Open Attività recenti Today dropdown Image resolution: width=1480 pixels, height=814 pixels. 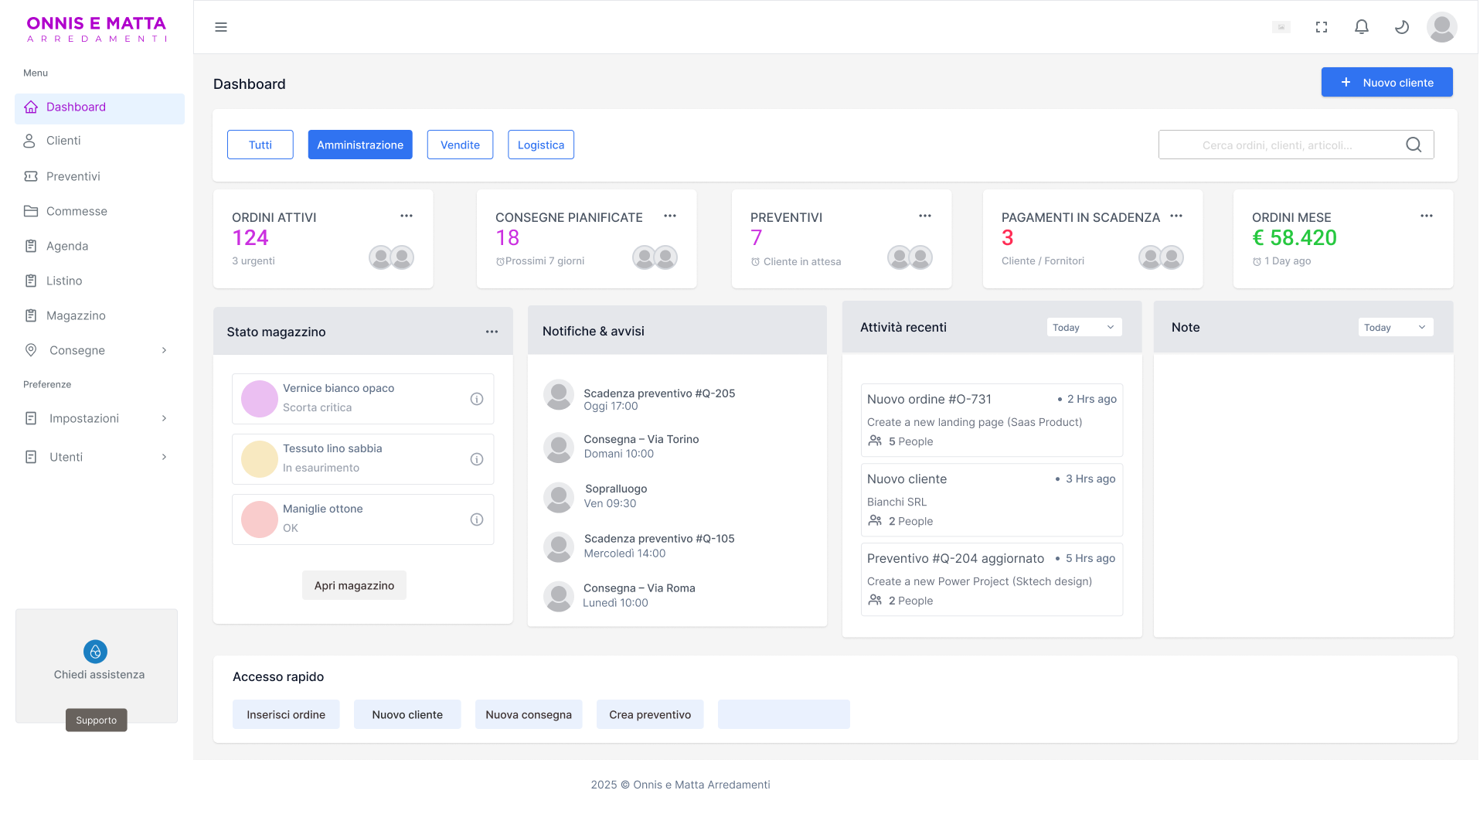click(1084, 328)
